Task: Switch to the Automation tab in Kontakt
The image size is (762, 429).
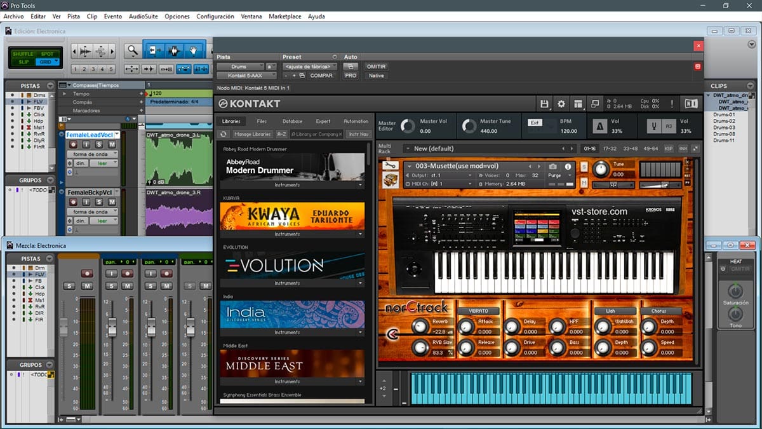Action: (356, 121)
